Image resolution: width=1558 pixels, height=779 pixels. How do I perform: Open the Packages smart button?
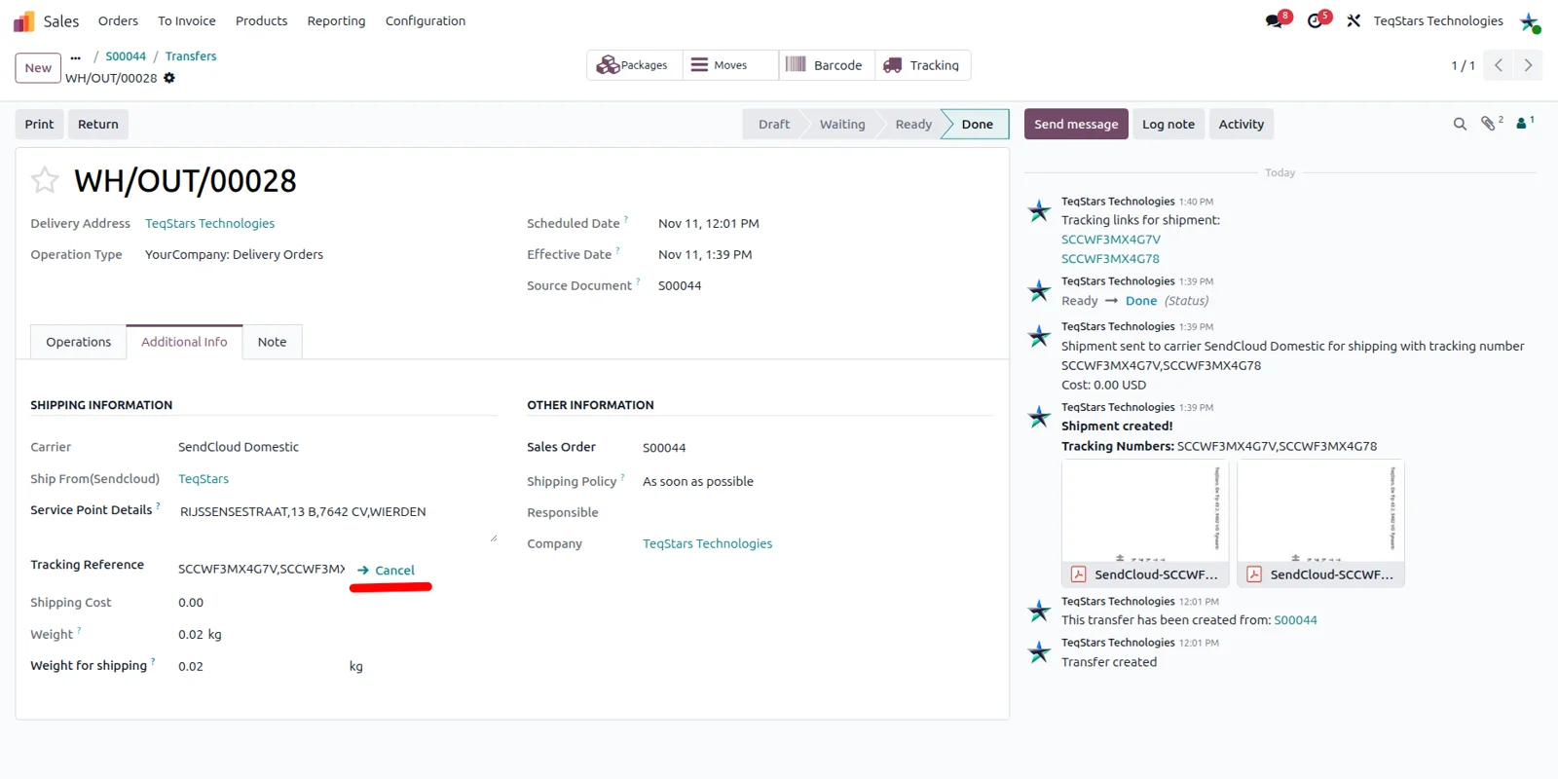pyautogui.click(x=635, y=65)
